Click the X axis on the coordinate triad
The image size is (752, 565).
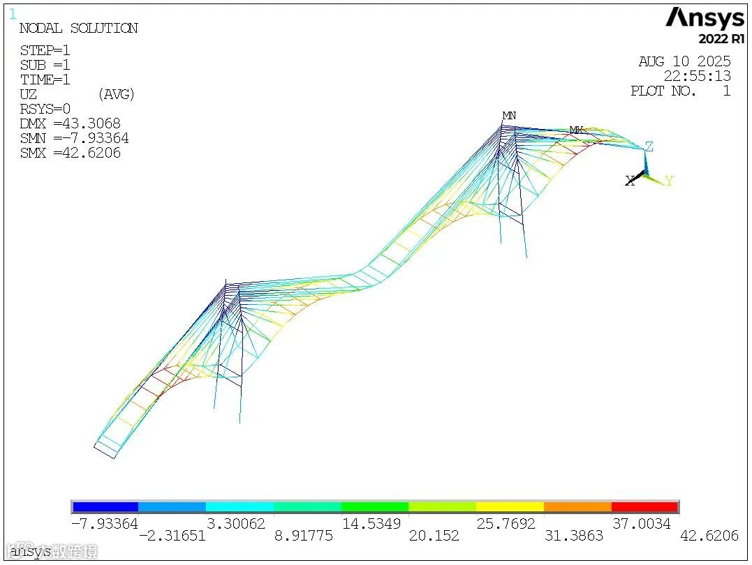[631, 181]
